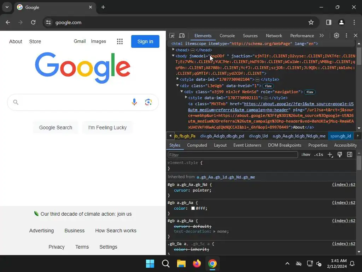
Task: Toggle the device toolbar icon in DevTools
Action: click(x=182, y=36)
